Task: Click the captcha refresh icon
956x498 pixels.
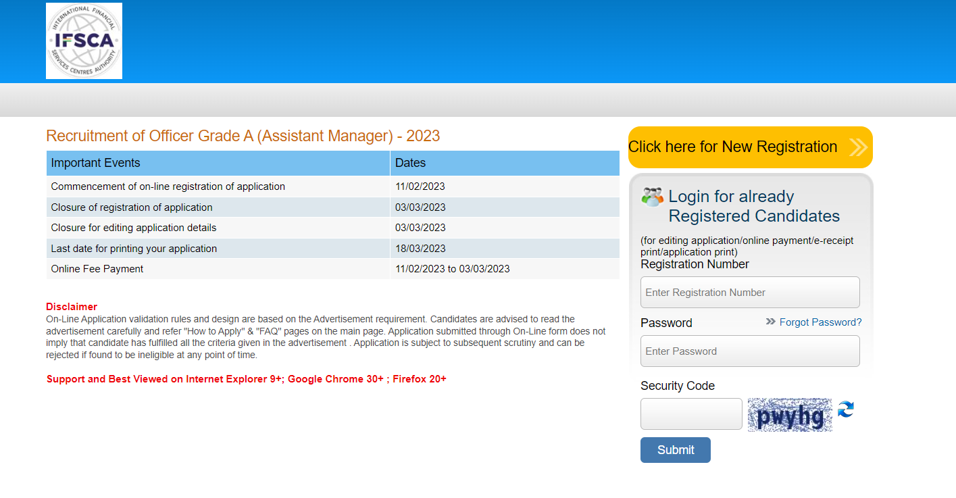Action: [845, 409]
